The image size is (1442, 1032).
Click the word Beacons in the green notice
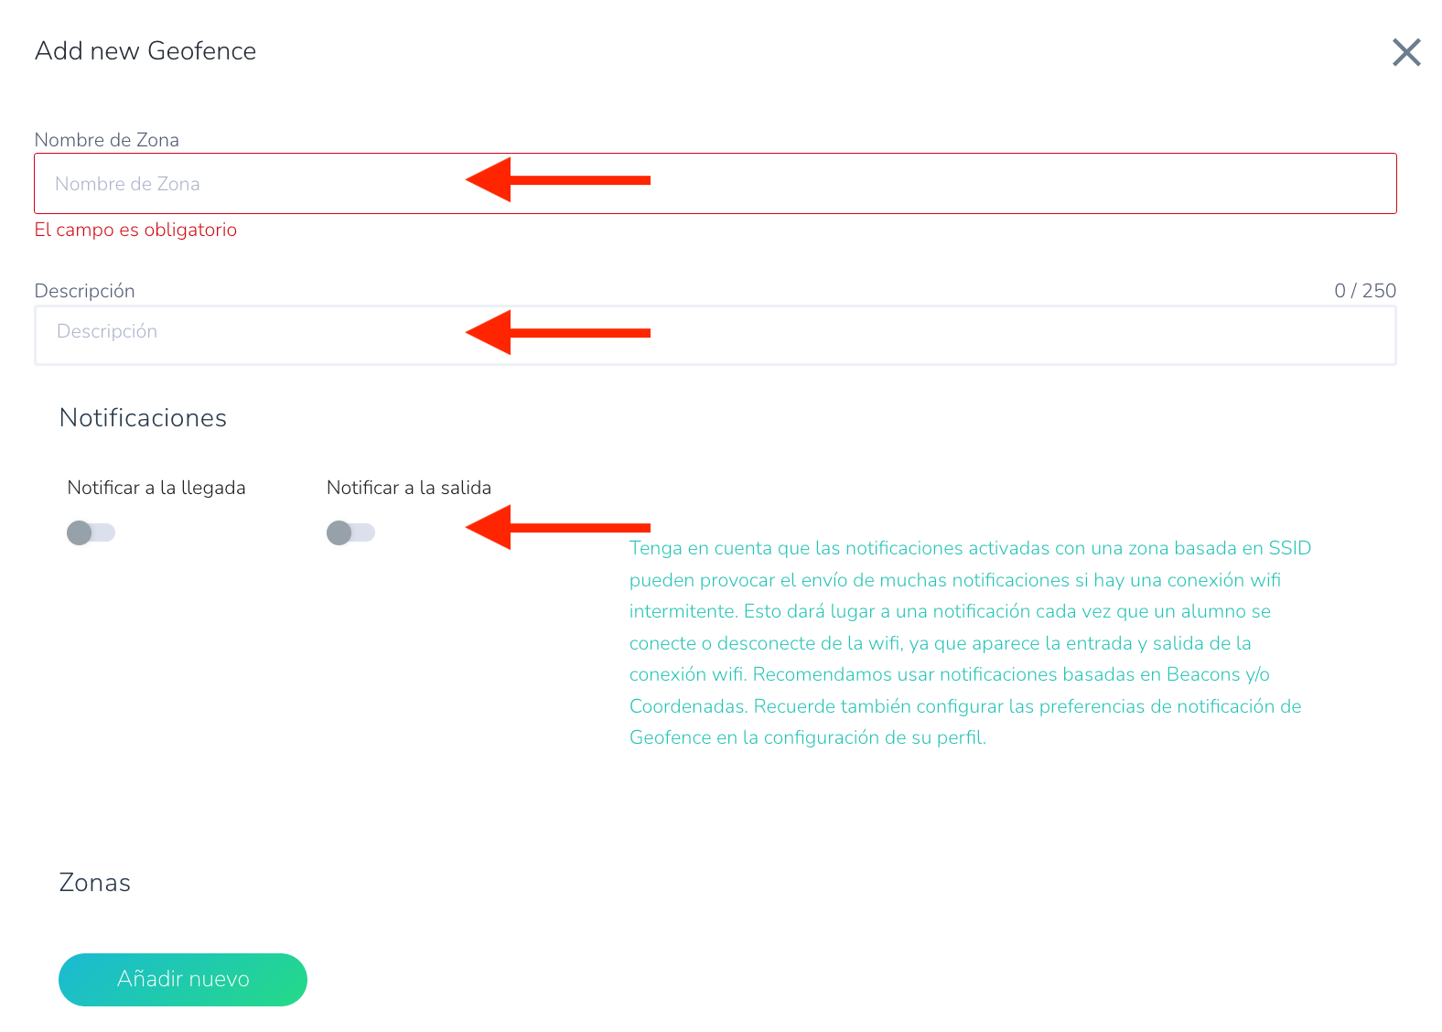(1203, 674)
